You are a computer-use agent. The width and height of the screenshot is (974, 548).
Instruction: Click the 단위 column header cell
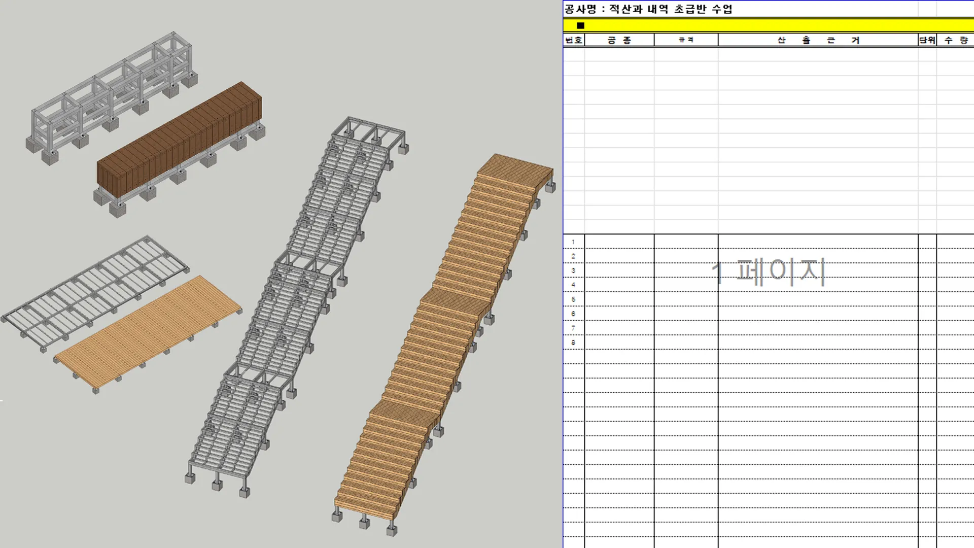tap(927, 40)
